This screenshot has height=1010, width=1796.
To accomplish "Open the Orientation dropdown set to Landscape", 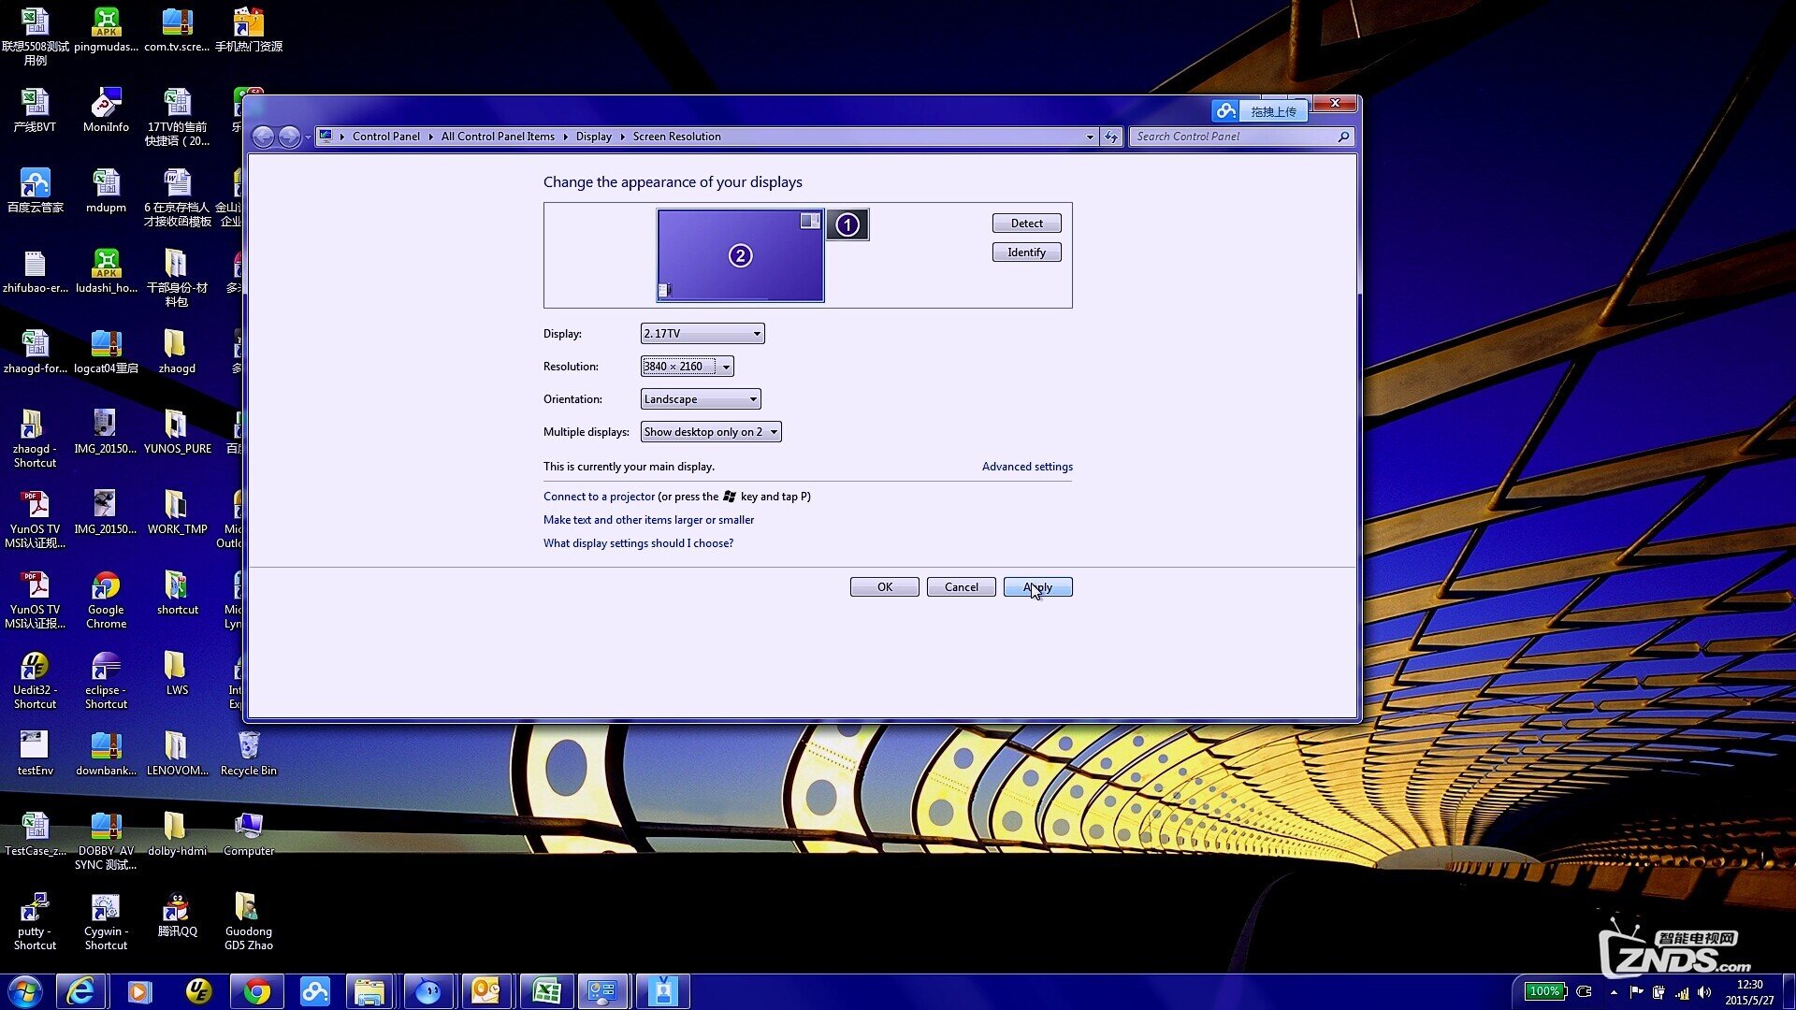I will pyautogui.click(x=700, y=399).
